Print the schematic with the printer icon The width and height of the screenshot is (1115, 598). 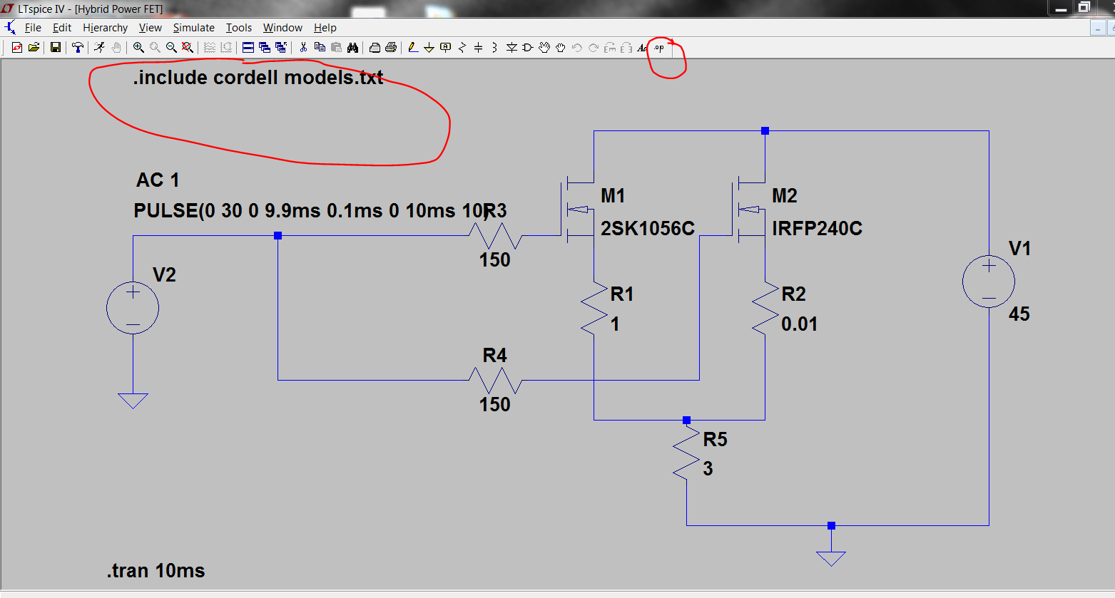(391, 48)
